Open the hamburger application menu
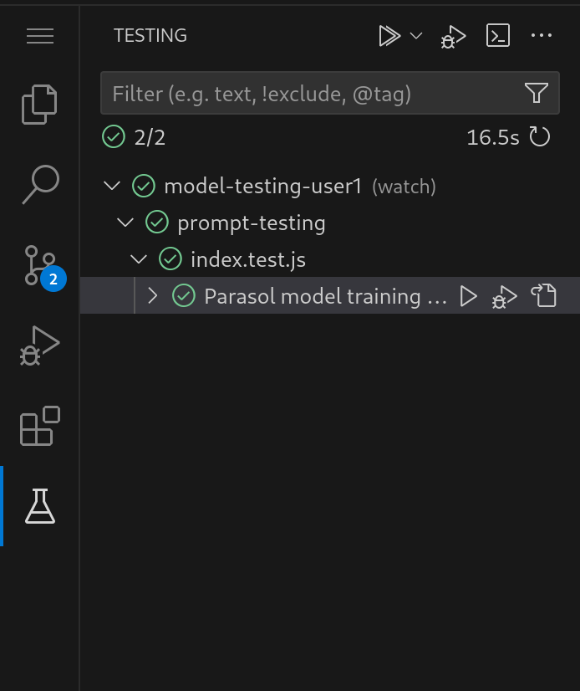This screenshot has height=691, width=580. click(39, 36)
